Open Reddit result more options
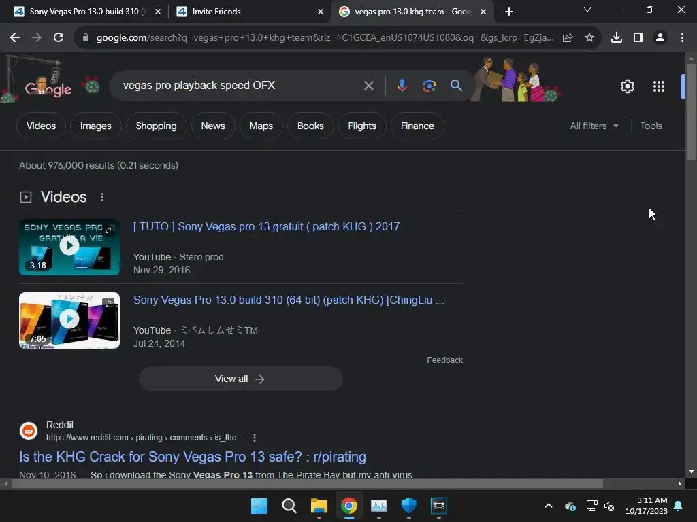This screenshot has width=697, height=522. pos(255,438)
